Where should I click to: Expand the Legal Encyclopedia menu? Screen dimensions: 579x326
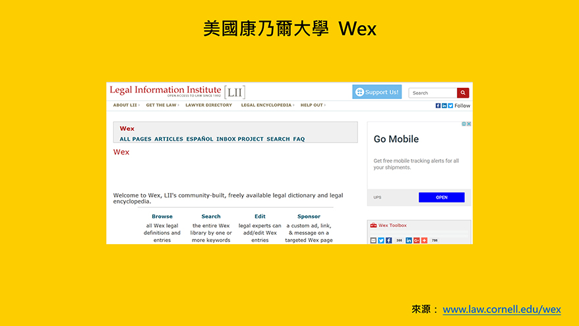[x=267, y=105]
